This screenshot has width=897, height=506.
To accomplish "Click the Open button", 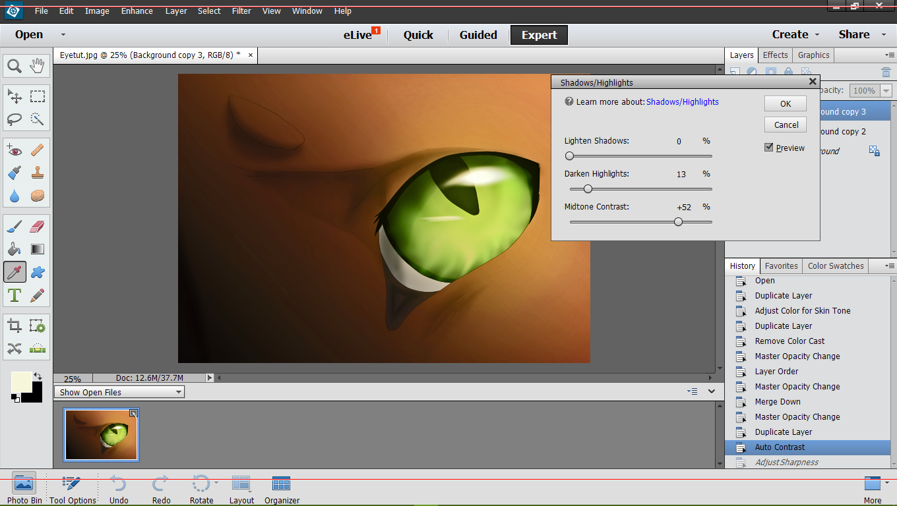I will (x=29, y=35).
